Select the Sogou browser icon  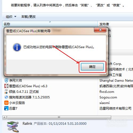[6, 97]
